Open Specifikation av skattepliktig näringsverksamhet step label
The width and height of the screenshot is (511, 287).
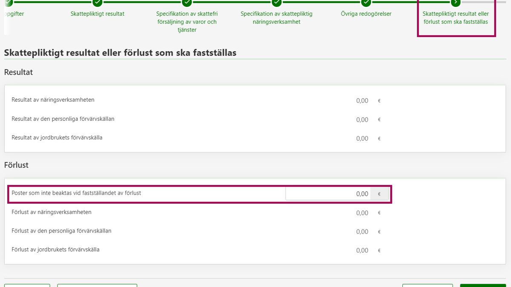pyautogui.click(x=276, y=18)
